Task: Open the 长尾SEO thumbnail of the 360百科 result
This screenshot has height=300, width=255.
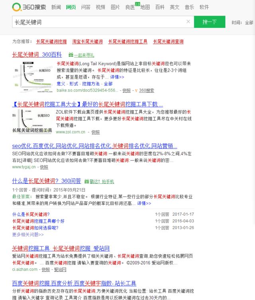Action: coord(33,76)
